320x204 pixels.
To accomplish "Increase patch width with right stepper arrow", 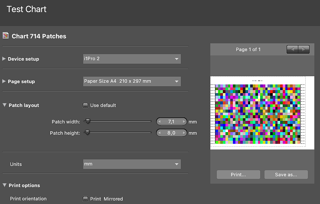I will pyautogui.click(x=184, y=122).
